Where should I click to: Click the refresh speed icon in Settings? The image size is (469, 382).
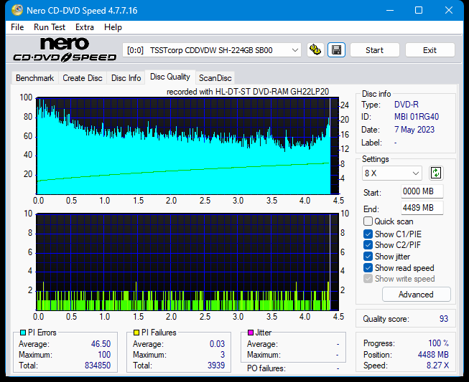pos(436,173)
